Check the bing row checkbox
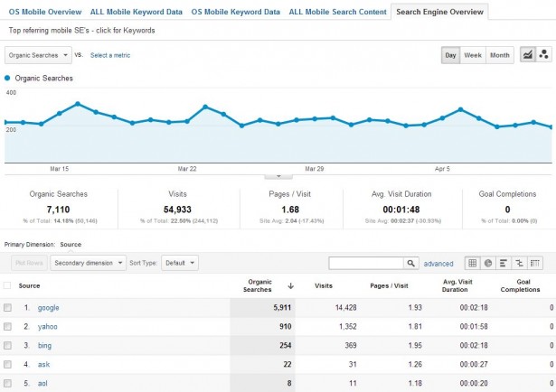 (7, 345)
